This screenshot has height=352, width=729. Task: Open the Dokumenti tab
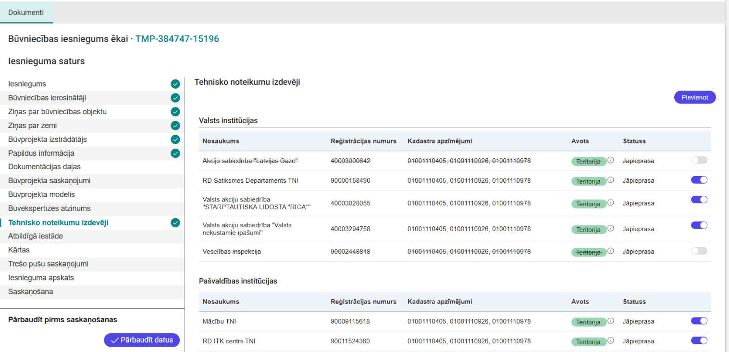pyautogui.click(x=26, y=12)
